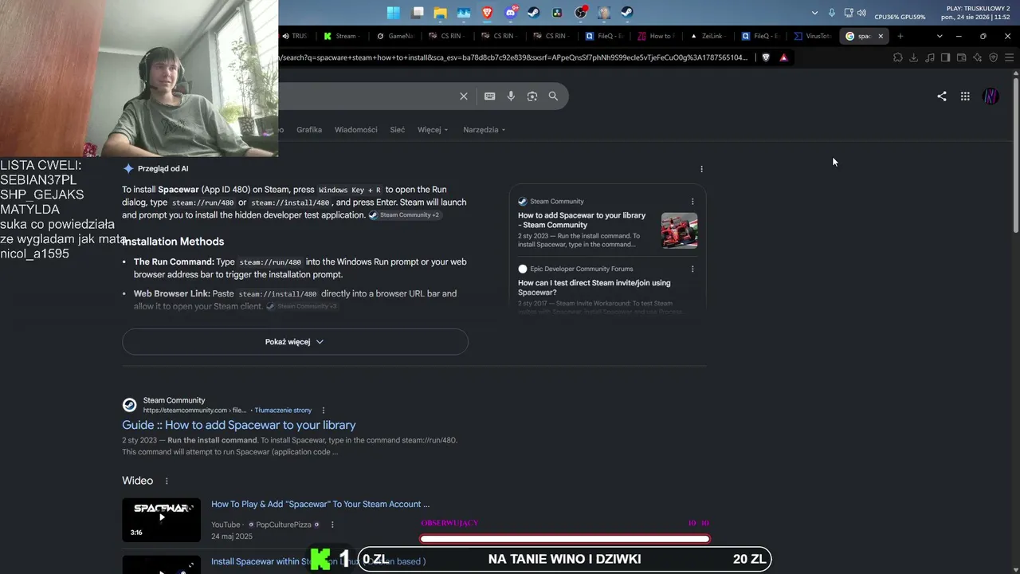Open OBS Studio from the taskbar
Screen dimensions: 1020x574
(x=581, y=12)
